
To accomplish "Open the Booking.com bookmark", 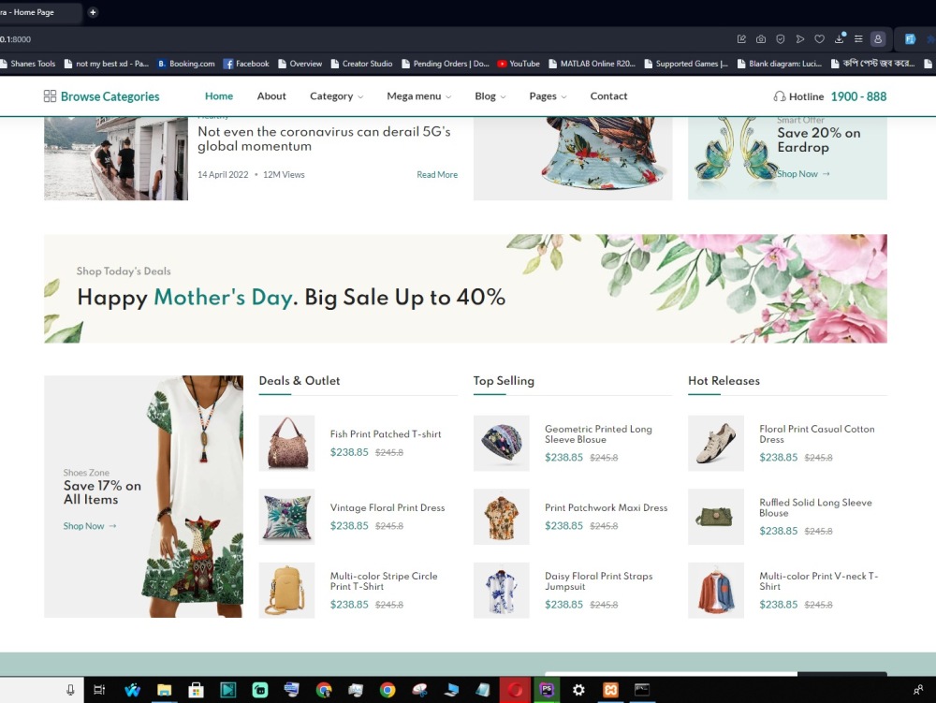I will point(185,64).
